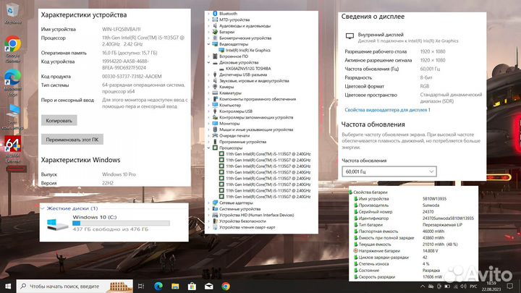Viewport: 521px width, 293px height.
Task: Open the Recycle Bin desktop icon
Action: click(x=12, y=13)
